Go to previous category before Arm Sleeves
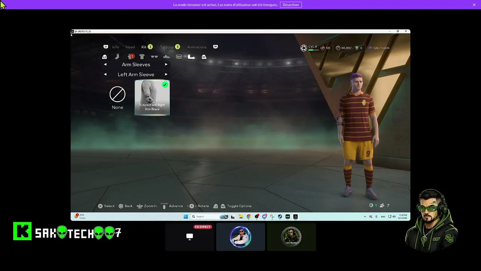This screenshot has height=271, width=481. [105, 64]
